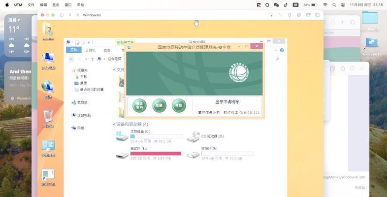Open the 编辑 menu in the menu bar
The width and height of the screenshot is (387, 197).
[x=43, y=5]
